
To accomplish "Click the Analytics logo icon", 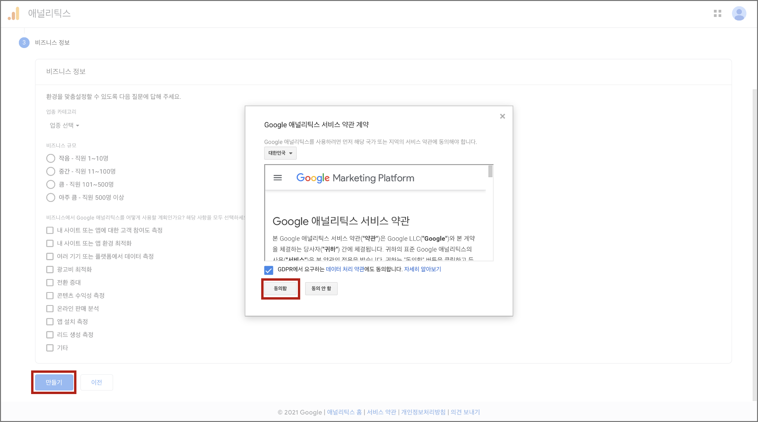I will pos(13,14).
